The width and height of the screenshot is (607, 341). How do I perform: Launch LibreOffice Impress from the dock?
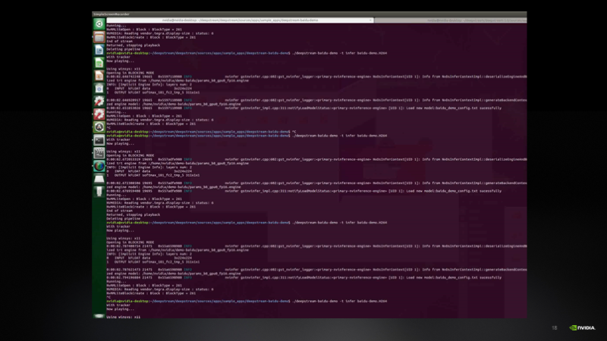pos(99,75)
